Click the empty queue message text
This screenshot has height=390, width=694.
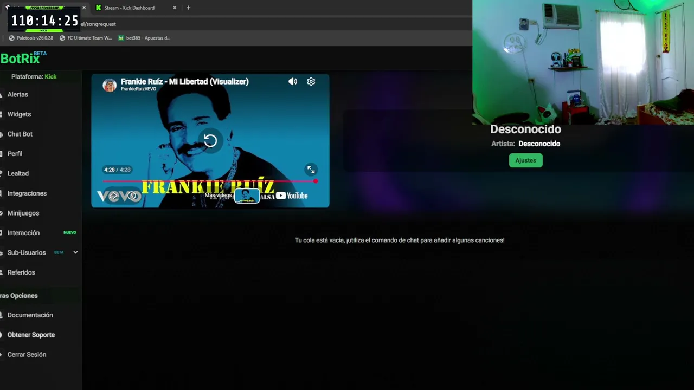(400, 240)
